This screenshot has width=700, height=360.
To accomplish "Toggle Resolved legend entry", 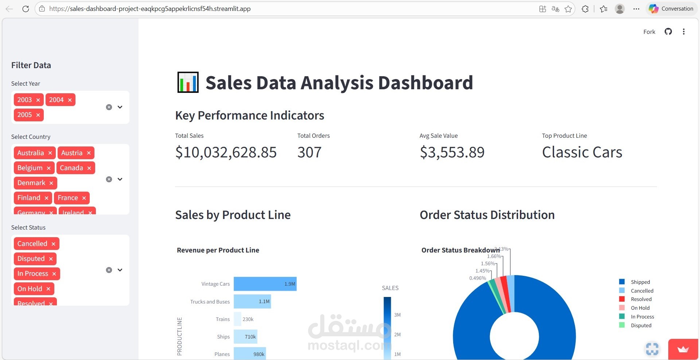I will click(x=635, y=299).
